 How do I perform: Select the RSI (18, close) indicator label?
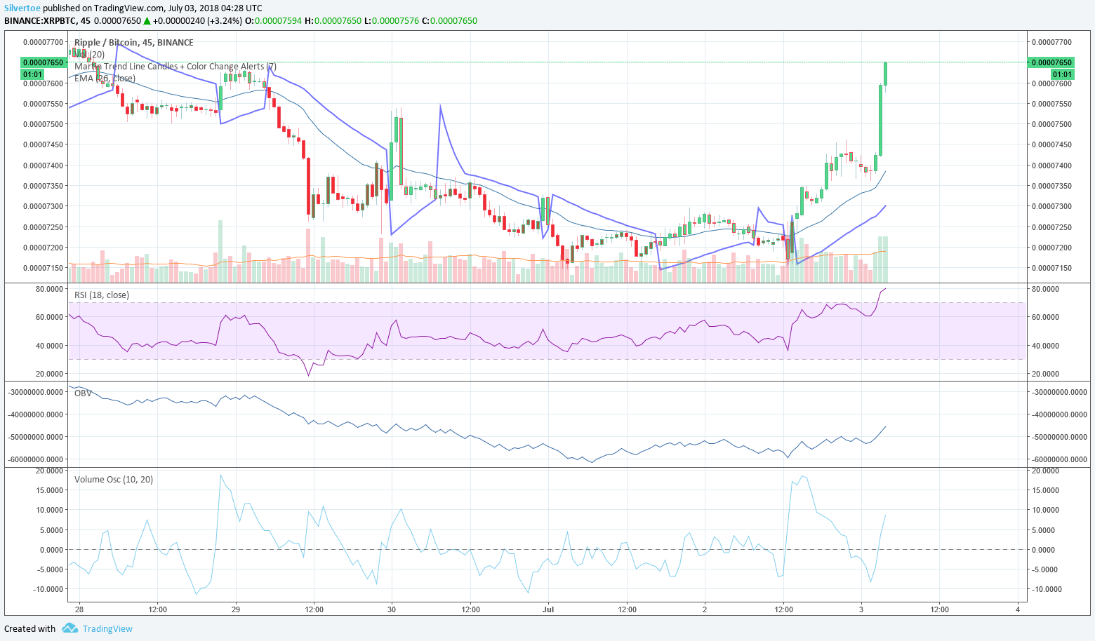(102, 295)
